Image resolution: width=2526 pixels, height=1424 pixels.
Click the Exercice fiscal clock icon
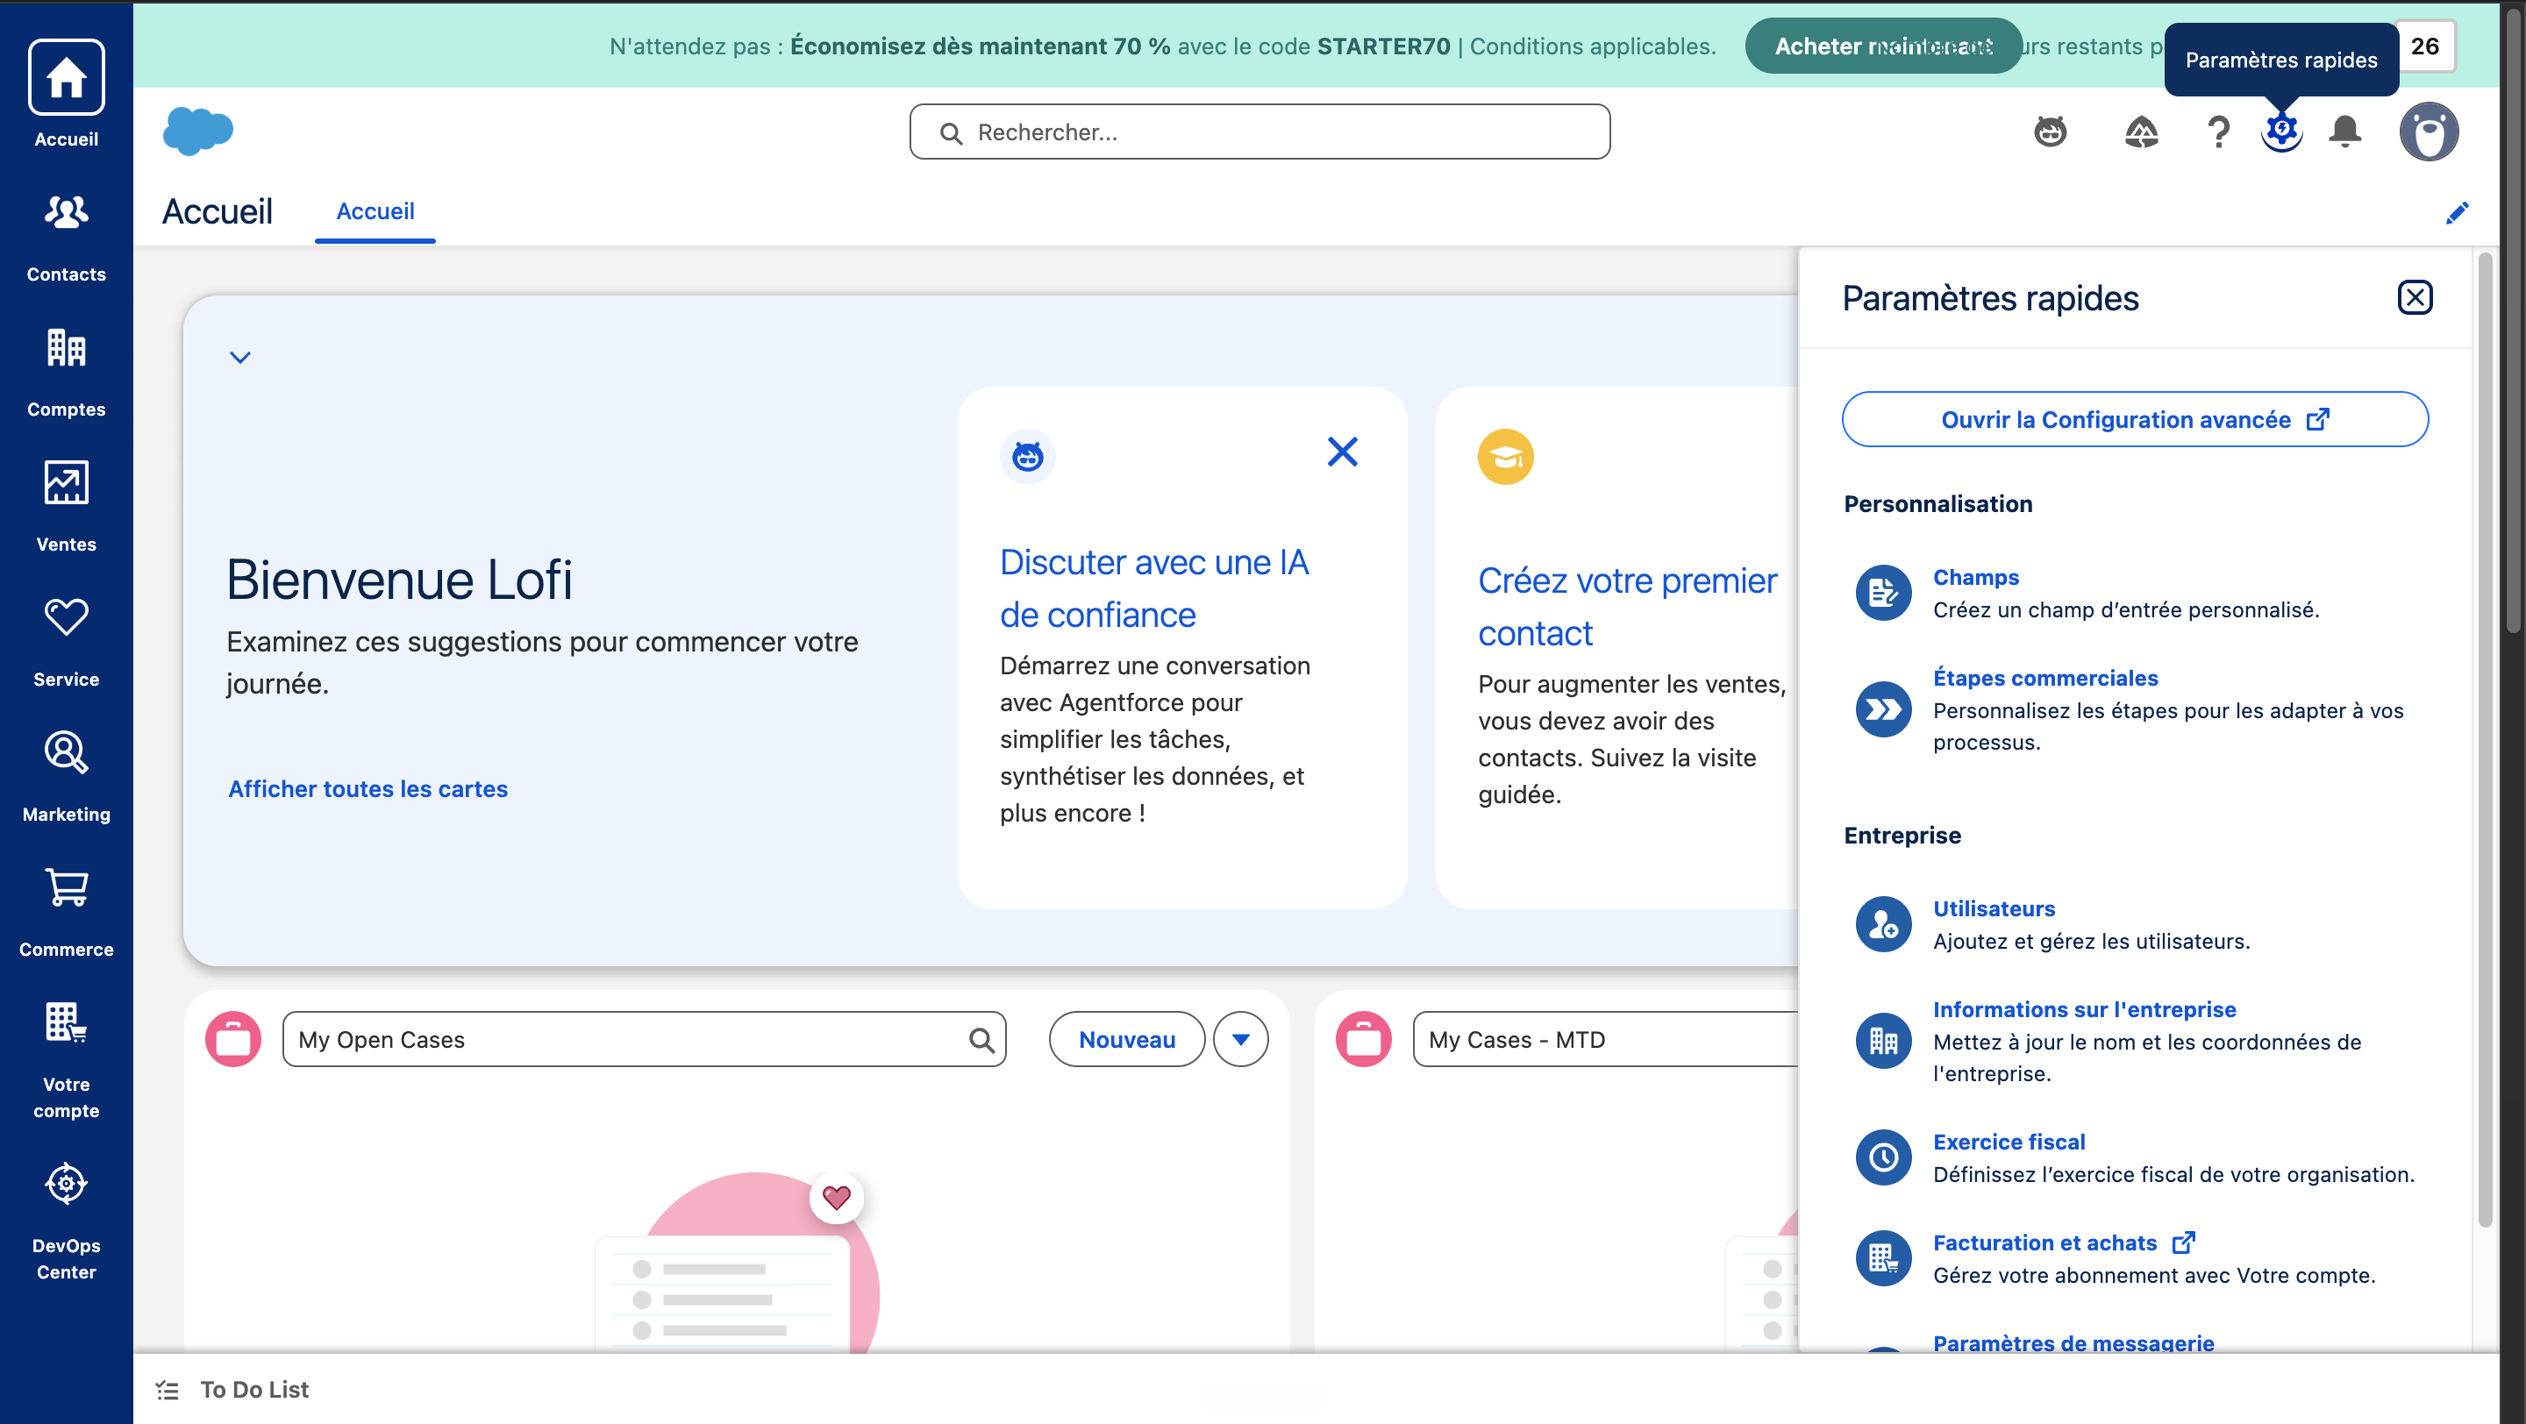[1883, 1157]
